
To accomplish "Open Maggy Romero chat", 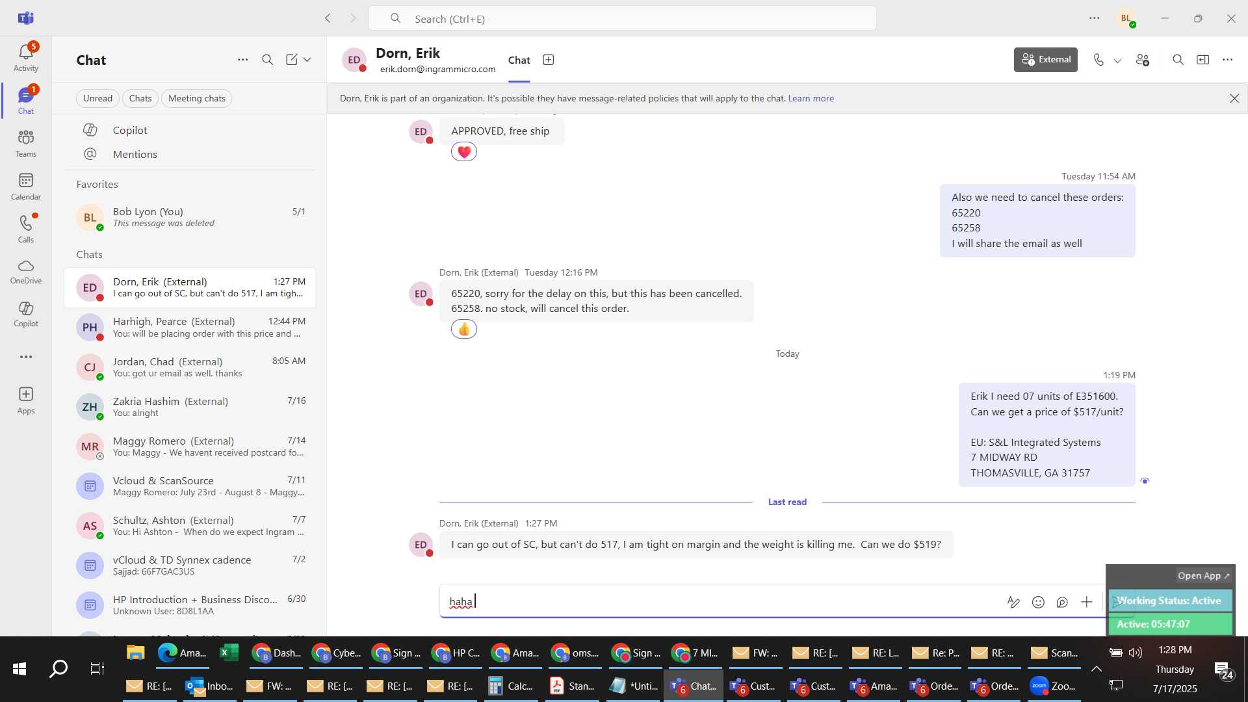I will click(190, 447).
